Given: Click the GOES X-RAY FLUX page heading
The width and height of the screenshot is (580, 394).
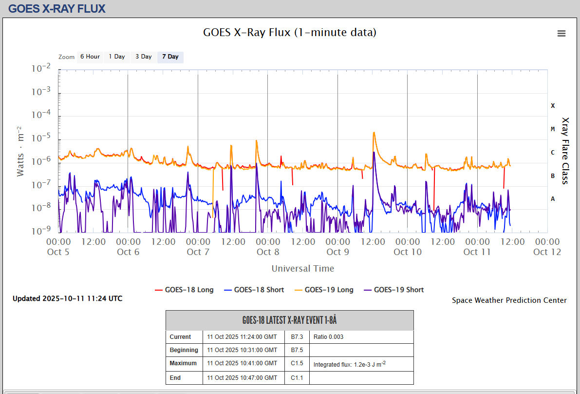Looking at the screenshot, I should (x=57, y=8).
